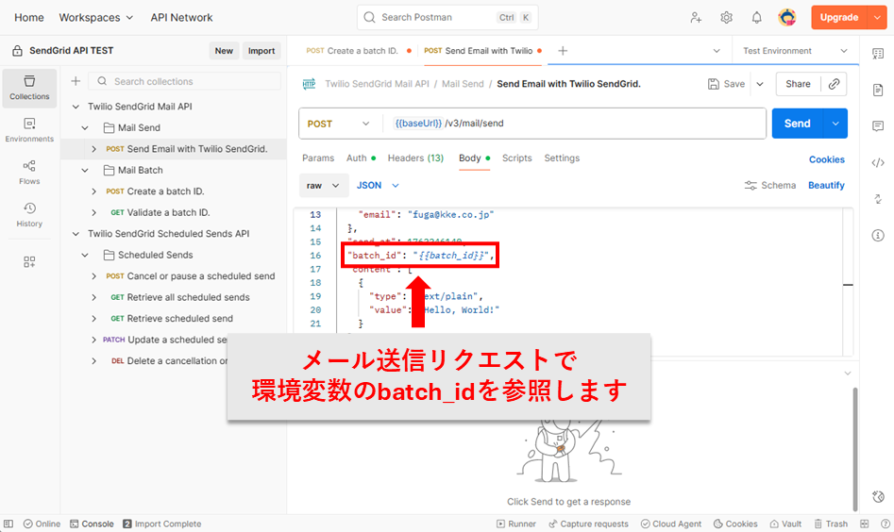This screenshot has width=894, height=532.
Task: Open the related requests icon in right sidebar
Action: click(x=878, y=199)
